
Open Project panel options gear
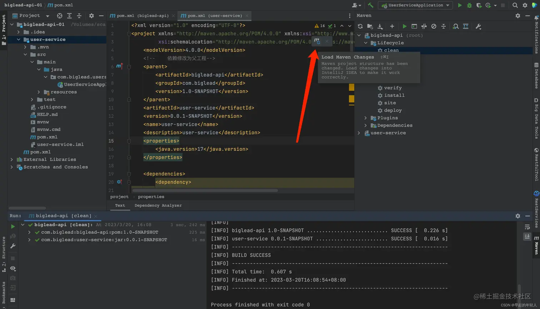point(91,16)
